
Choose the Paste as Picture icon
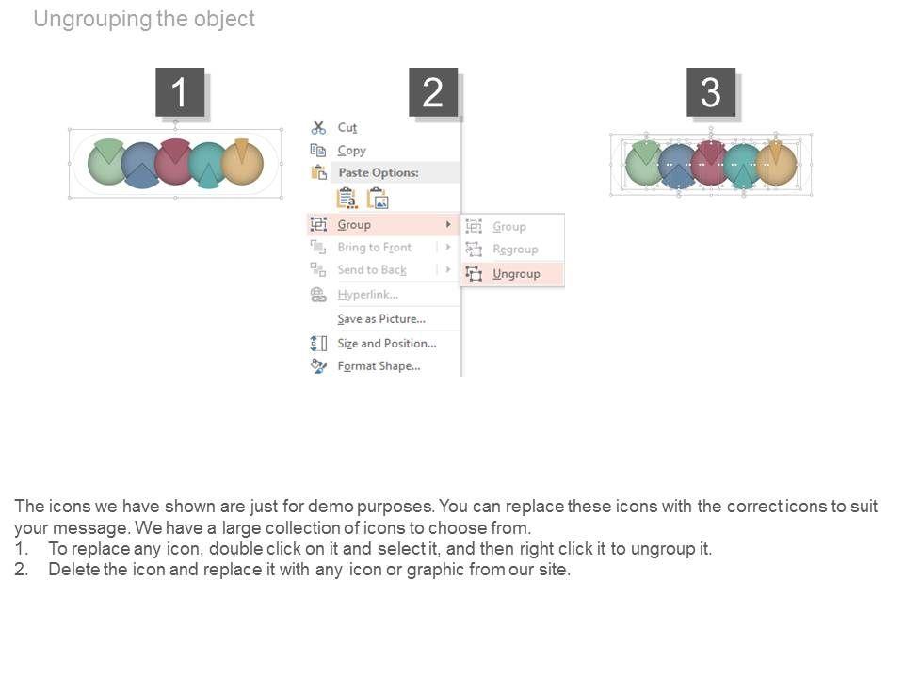(x=378, y=198)
